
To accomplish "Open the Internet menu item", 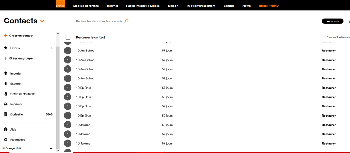I will click(x=112, y=6).
